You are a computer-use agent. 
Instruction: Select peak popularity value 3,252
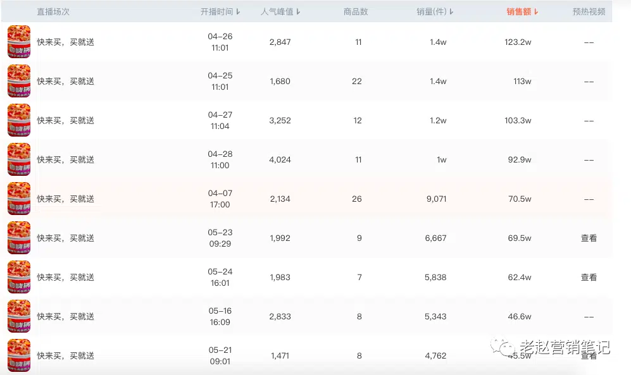click(280, 121)
